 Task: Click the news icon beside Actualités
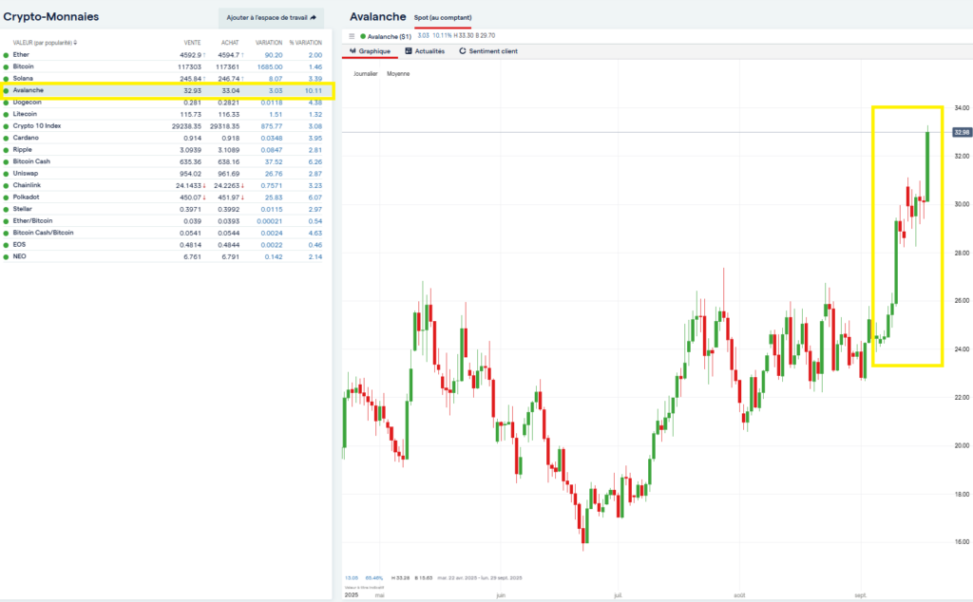(x=409, y=51)
